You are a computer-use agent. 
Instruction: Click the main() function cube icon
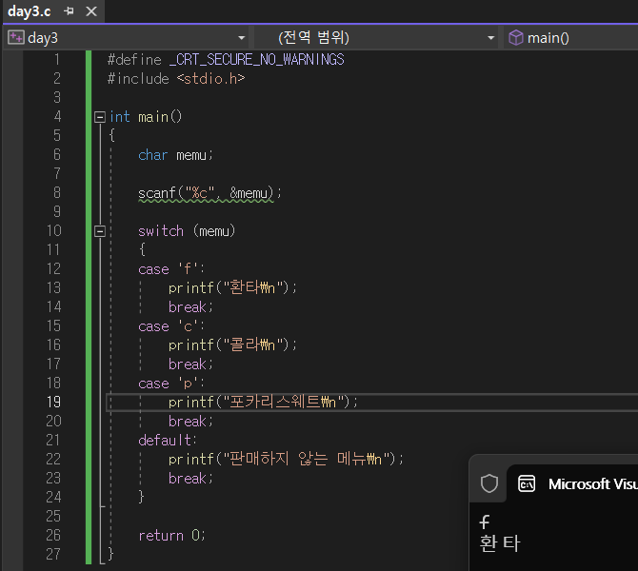(515, 38)
